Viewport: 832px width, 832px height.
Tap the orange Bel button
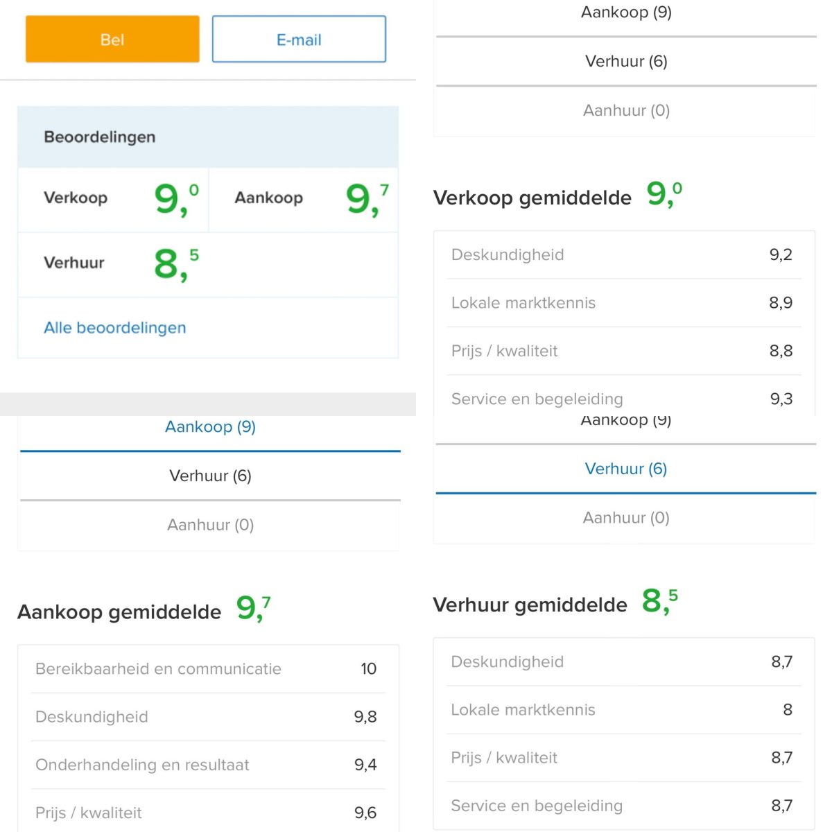click(112, 40)
